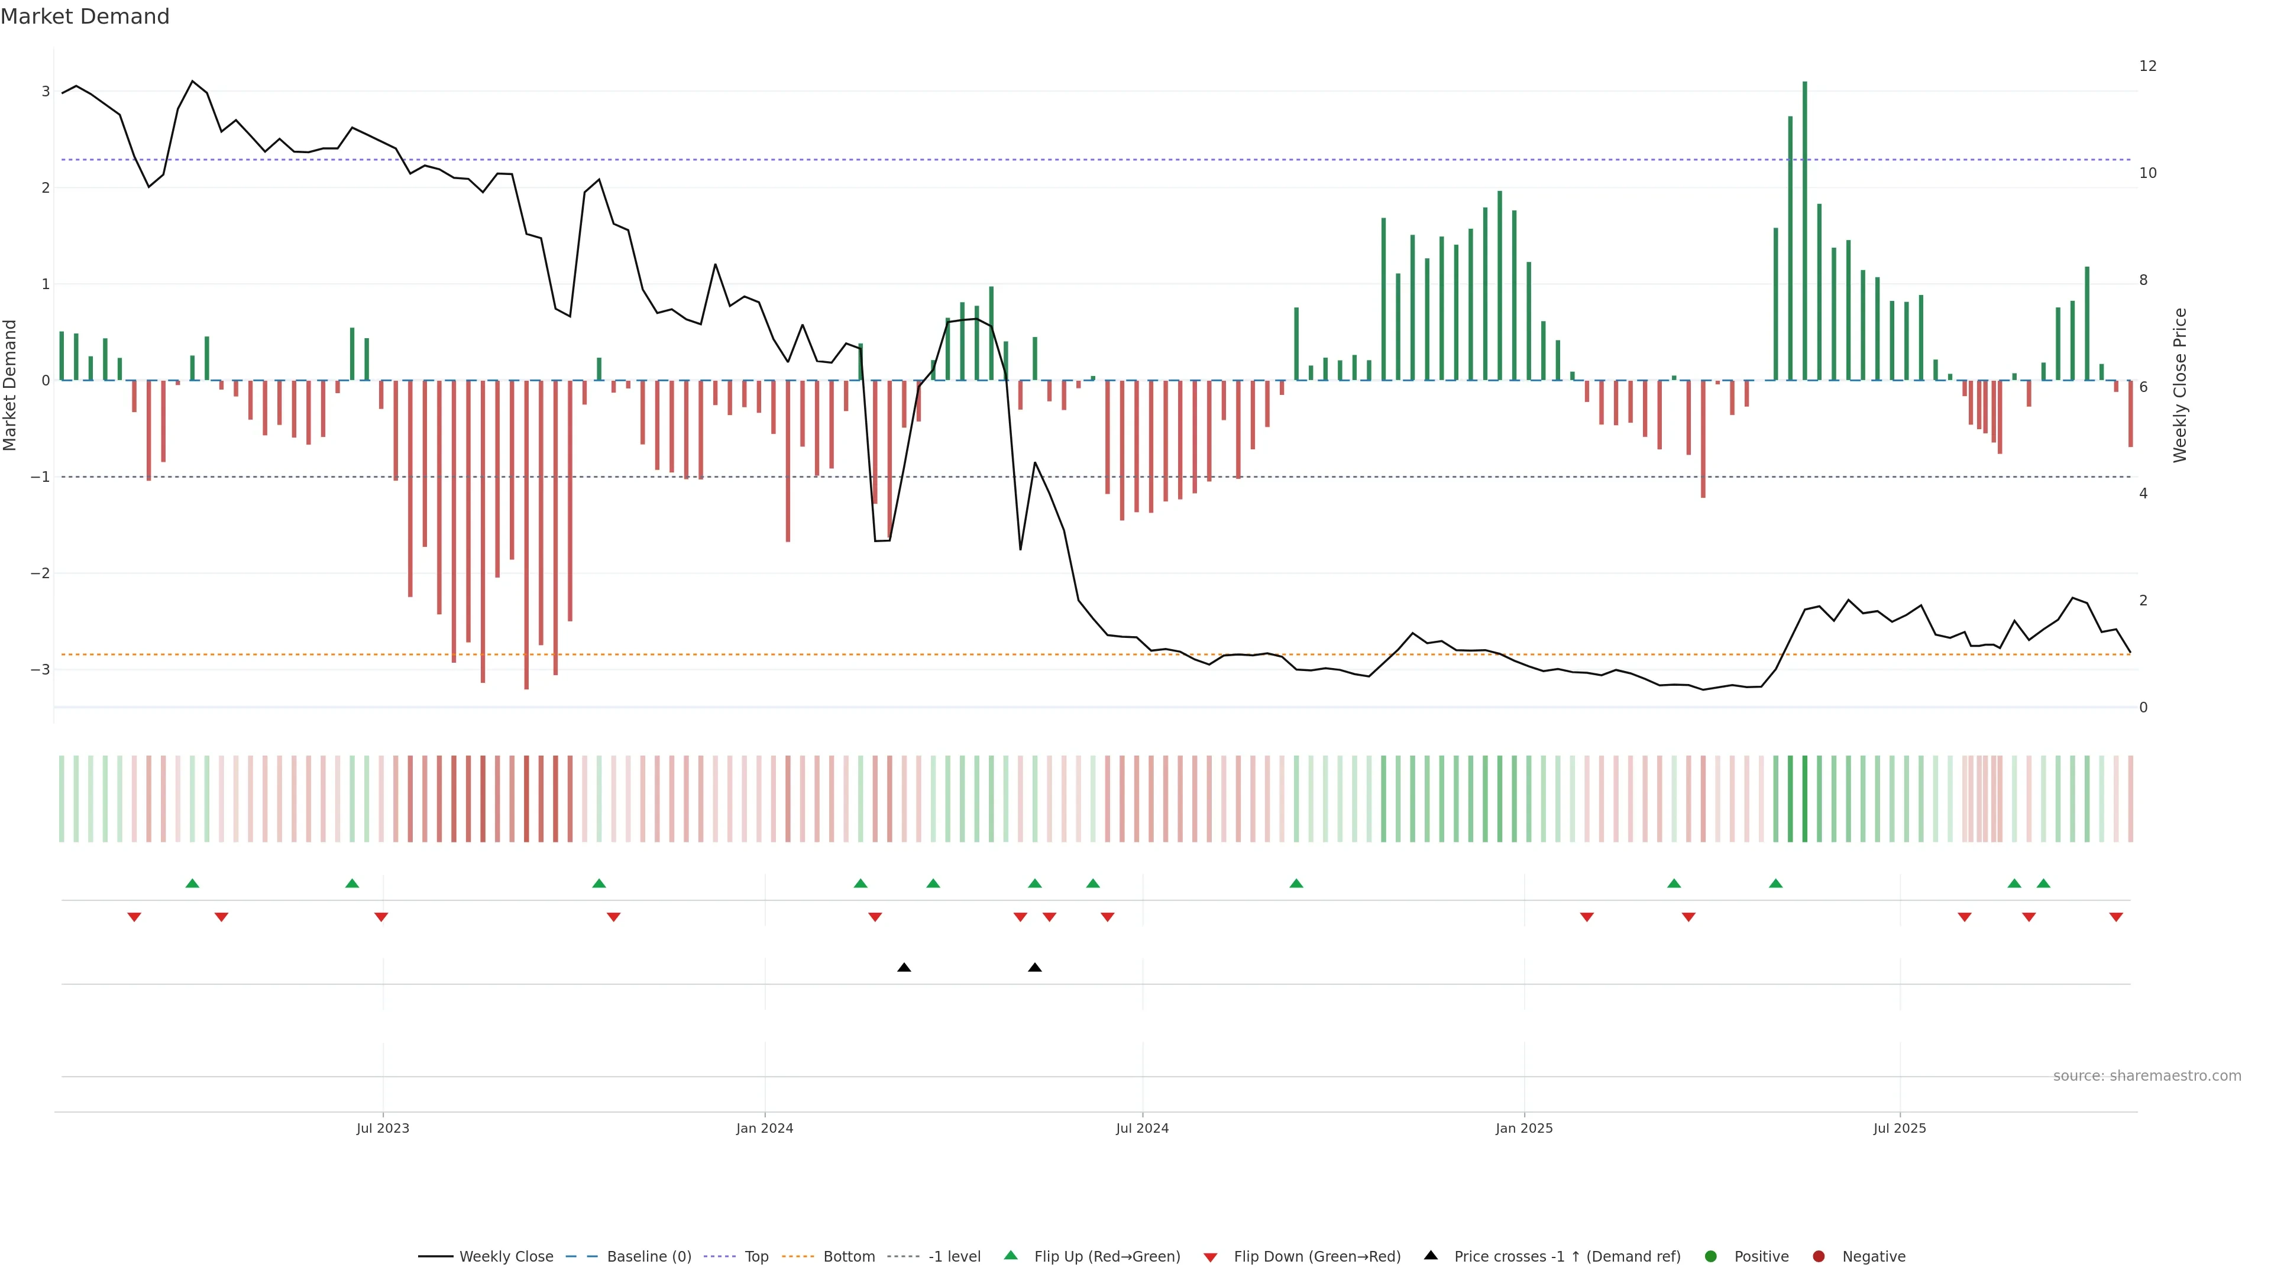Image resolution: width=2271 pixels, height=1277 pixels.
Task: Click the Bottom legend item
Action: (848, 1256)
